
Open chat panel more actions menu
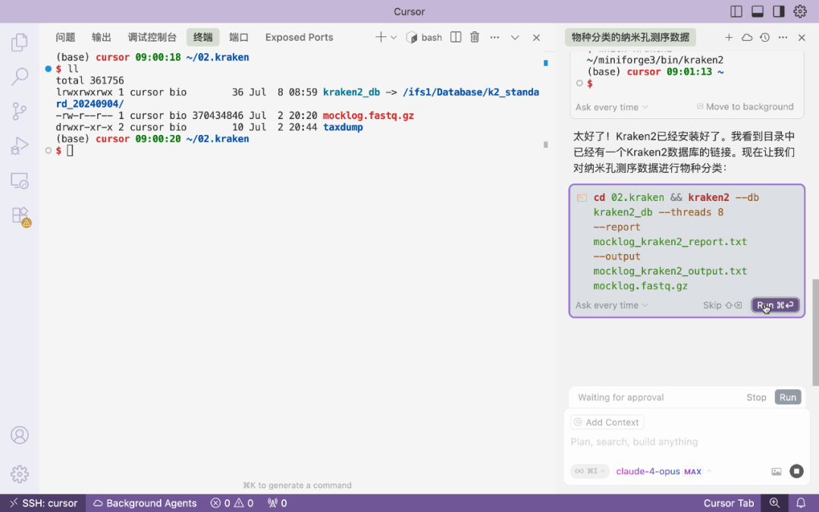pos(783,38)
